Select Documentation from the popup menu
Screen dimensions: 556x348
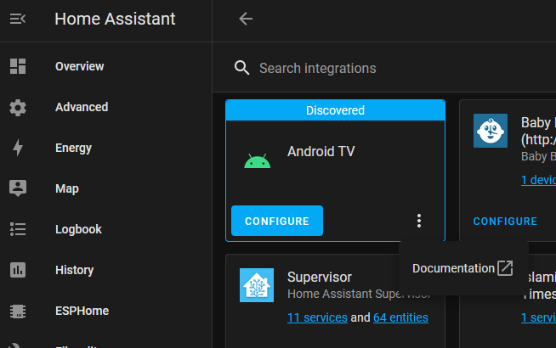click(x=463, y=268)
